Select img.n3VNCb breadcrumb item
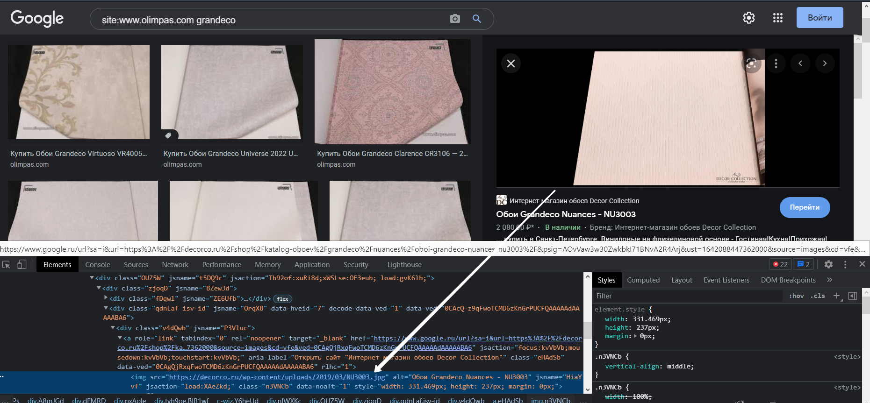Viewport: 870px width, 403px height. point(551,400)
